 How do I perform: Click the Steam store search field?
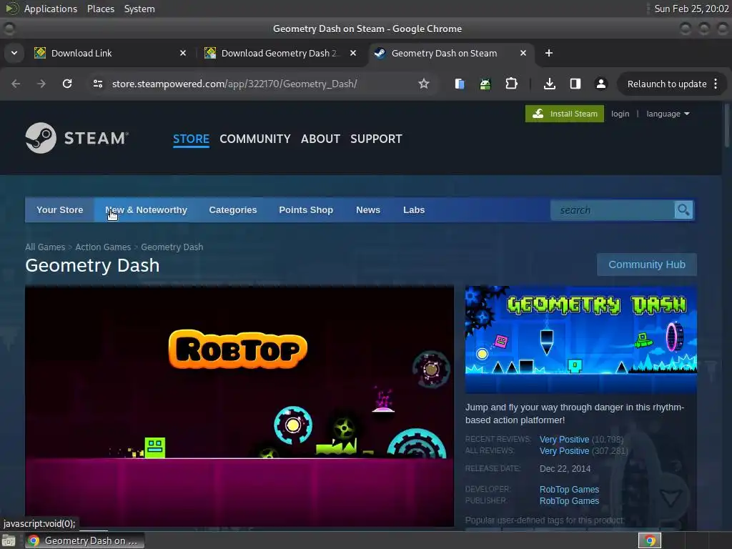coord(613,210)
